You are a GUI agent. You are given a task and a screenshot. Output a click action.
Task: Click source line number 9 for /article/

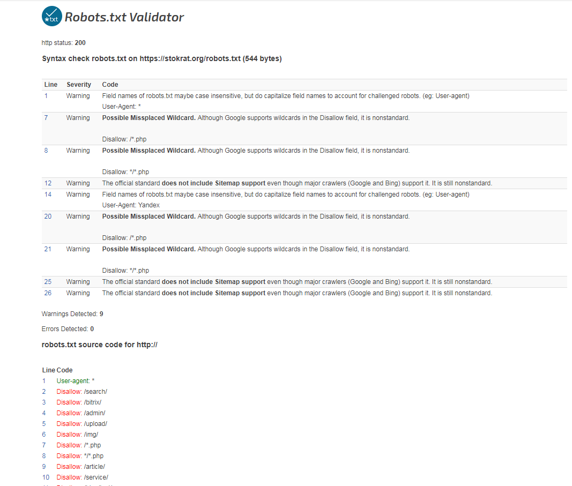(44, 467)
